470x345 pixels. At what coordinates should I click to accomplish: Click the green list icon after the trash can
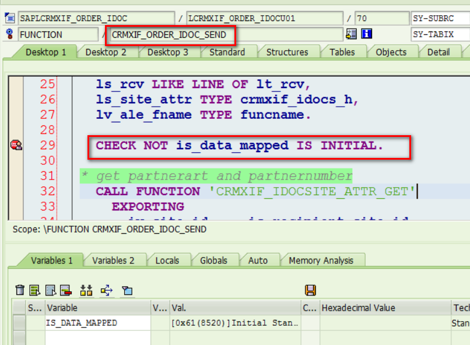click(x=35, y=290)
